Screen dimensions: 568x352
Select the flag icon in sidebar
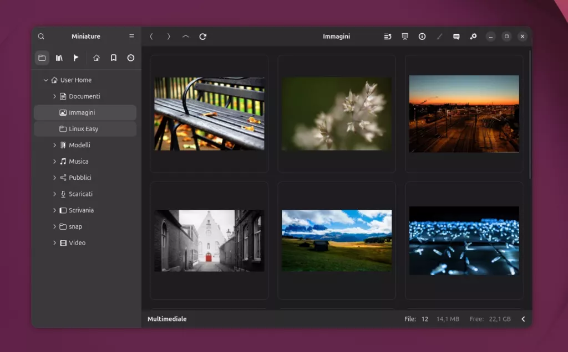76,58
